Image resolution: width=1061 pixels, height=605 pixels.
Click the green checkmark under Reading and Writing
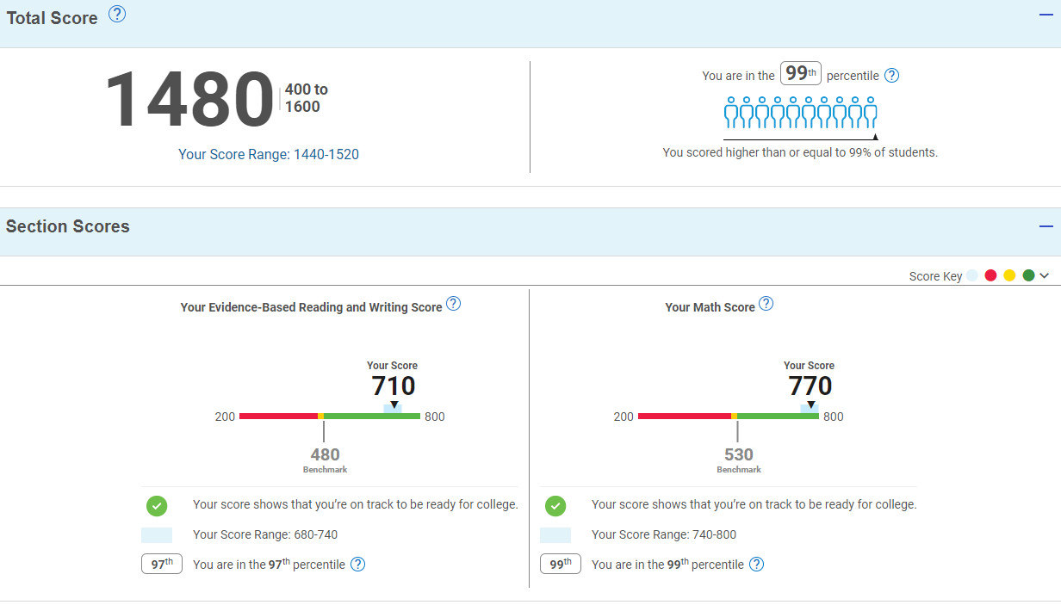coord(157,505)
